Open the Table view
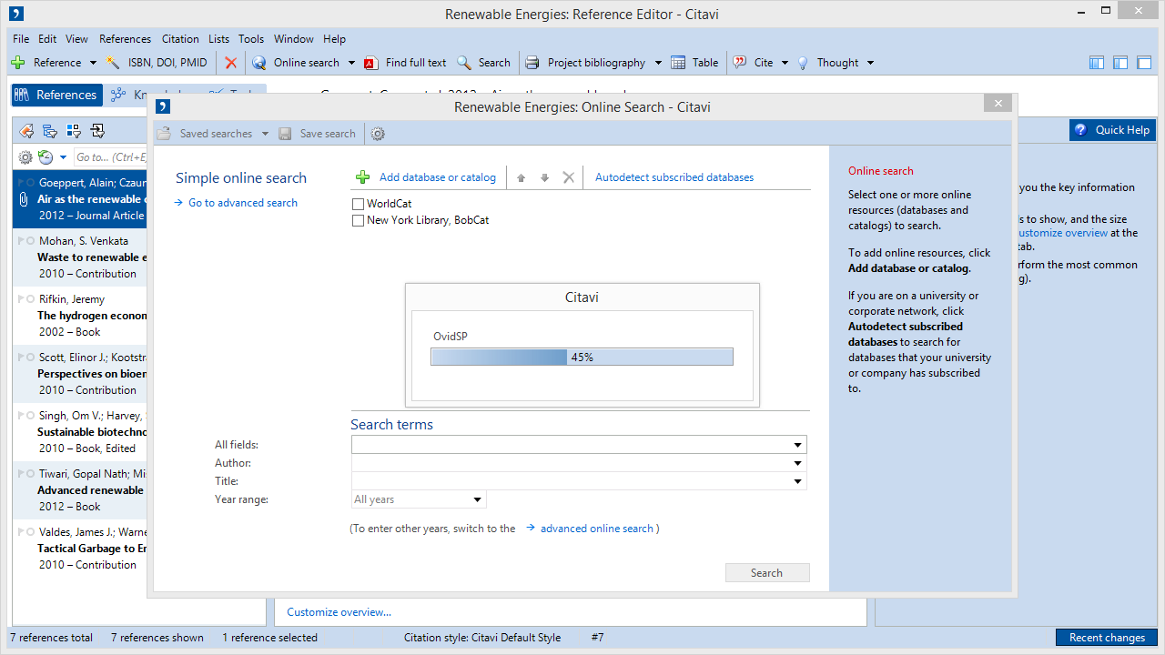Viewport: 1165px width, 655px height. (694, 63)
